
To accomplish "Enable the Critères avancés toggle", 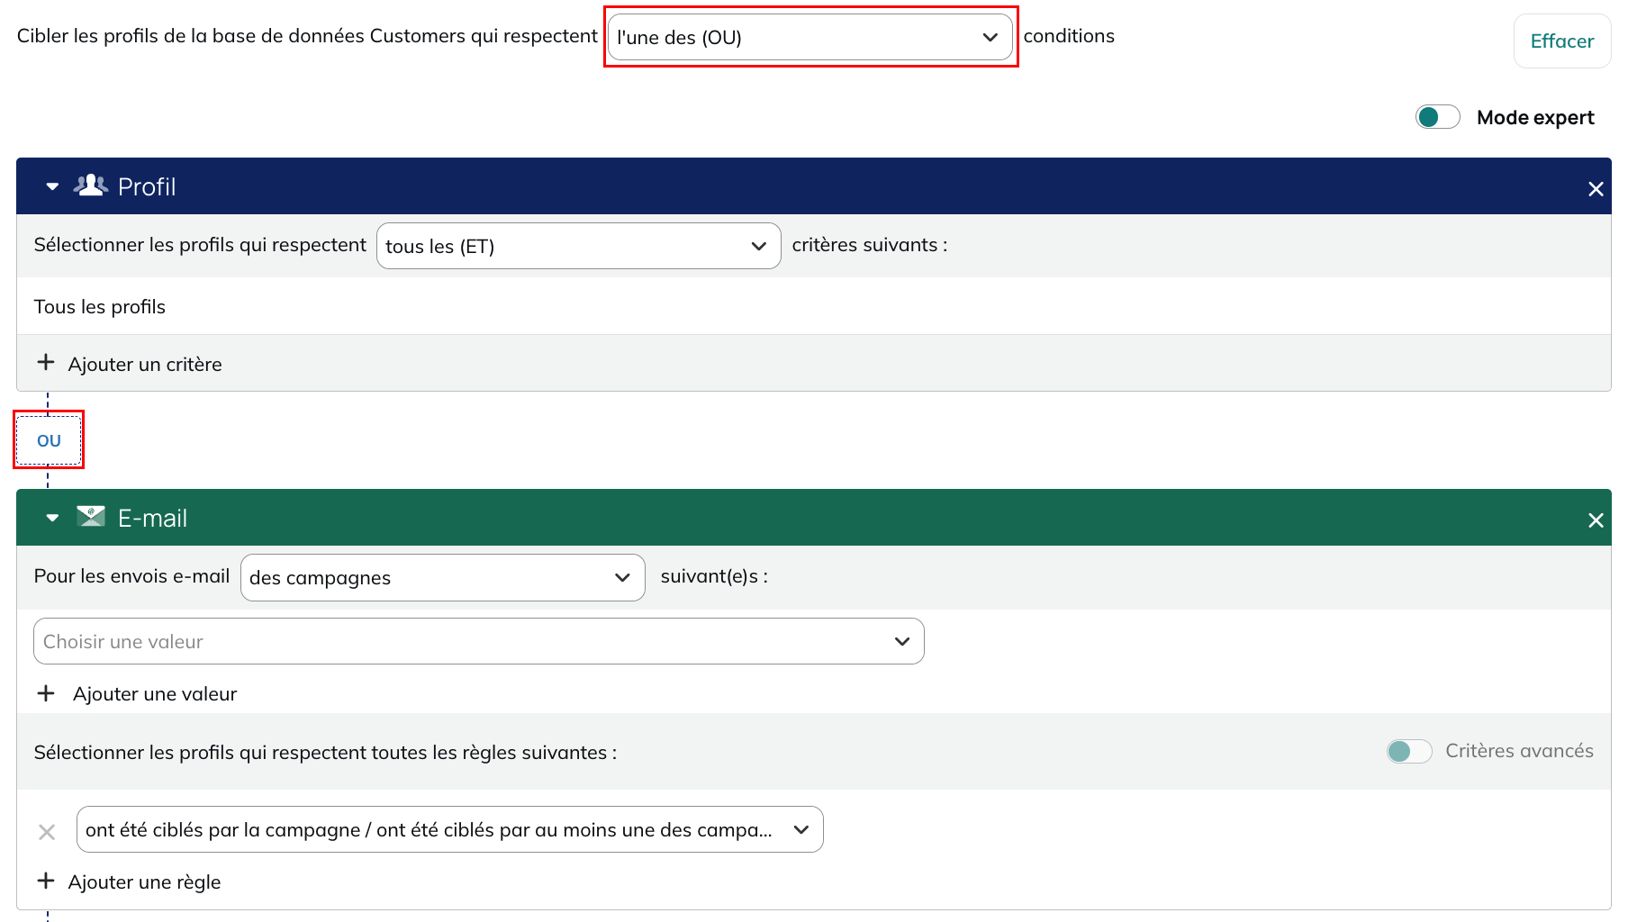I will (1409, 751).
